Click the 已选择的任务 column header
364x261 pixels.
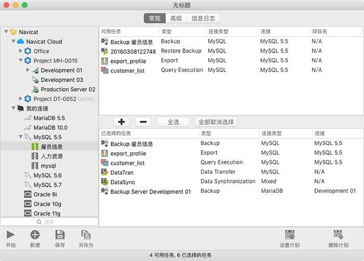pos(149,133)
